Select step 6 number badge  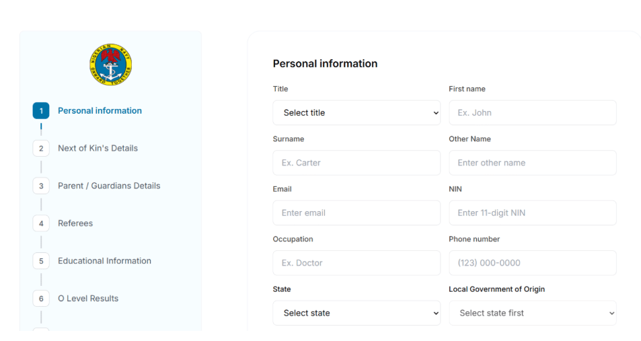tap(41, 299)
